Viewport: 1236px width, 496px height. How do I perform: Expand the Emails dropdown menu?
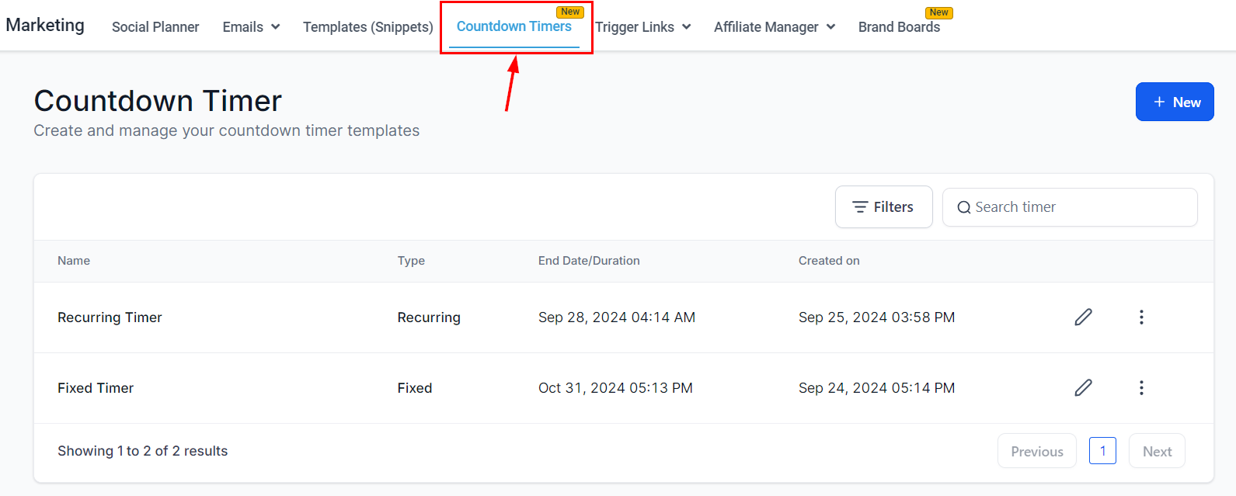click(251, 27)
